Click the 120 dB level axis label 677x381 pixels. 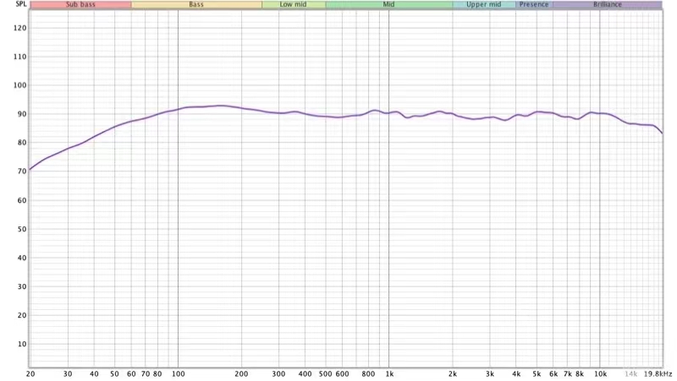[21, 28]
